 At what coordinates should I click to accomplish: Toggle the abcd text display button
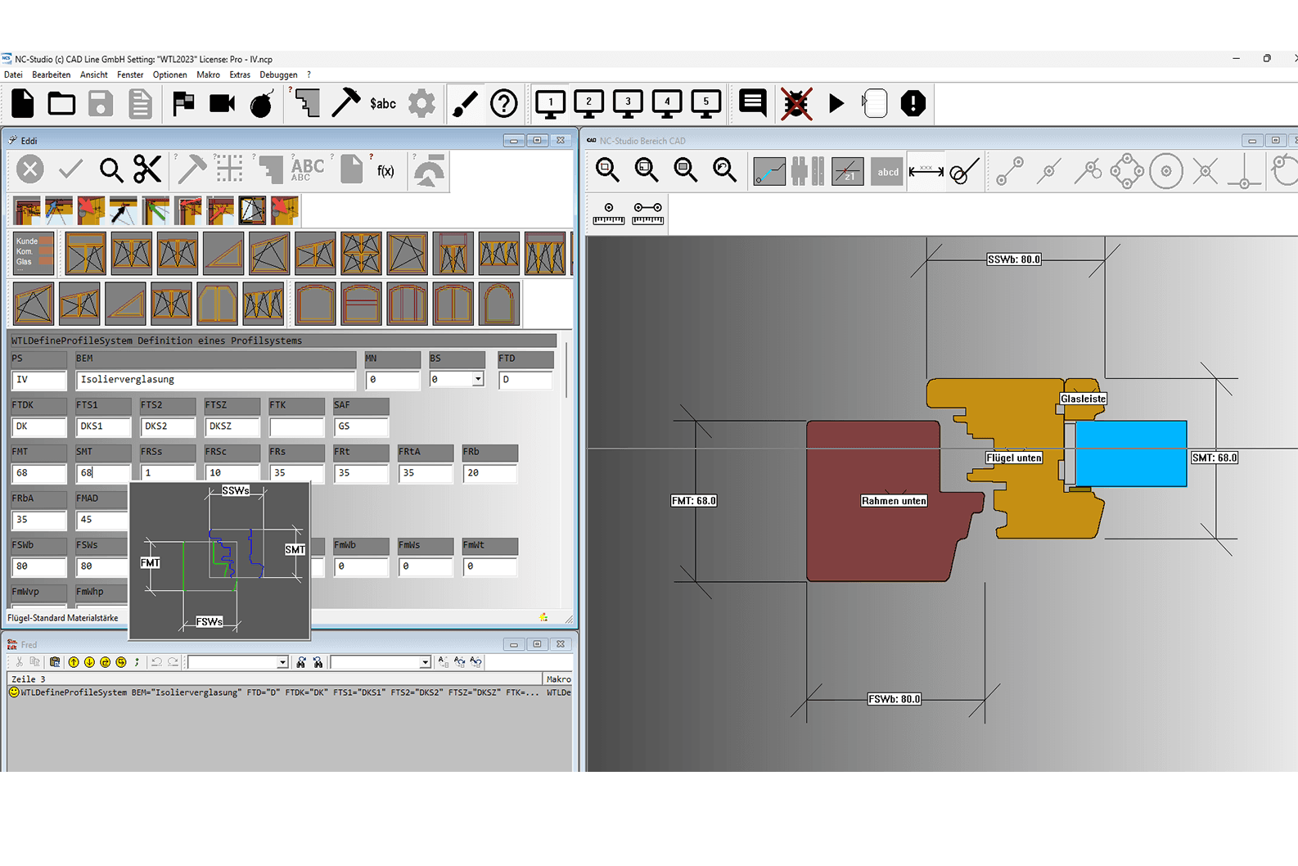tap(887, 171)
